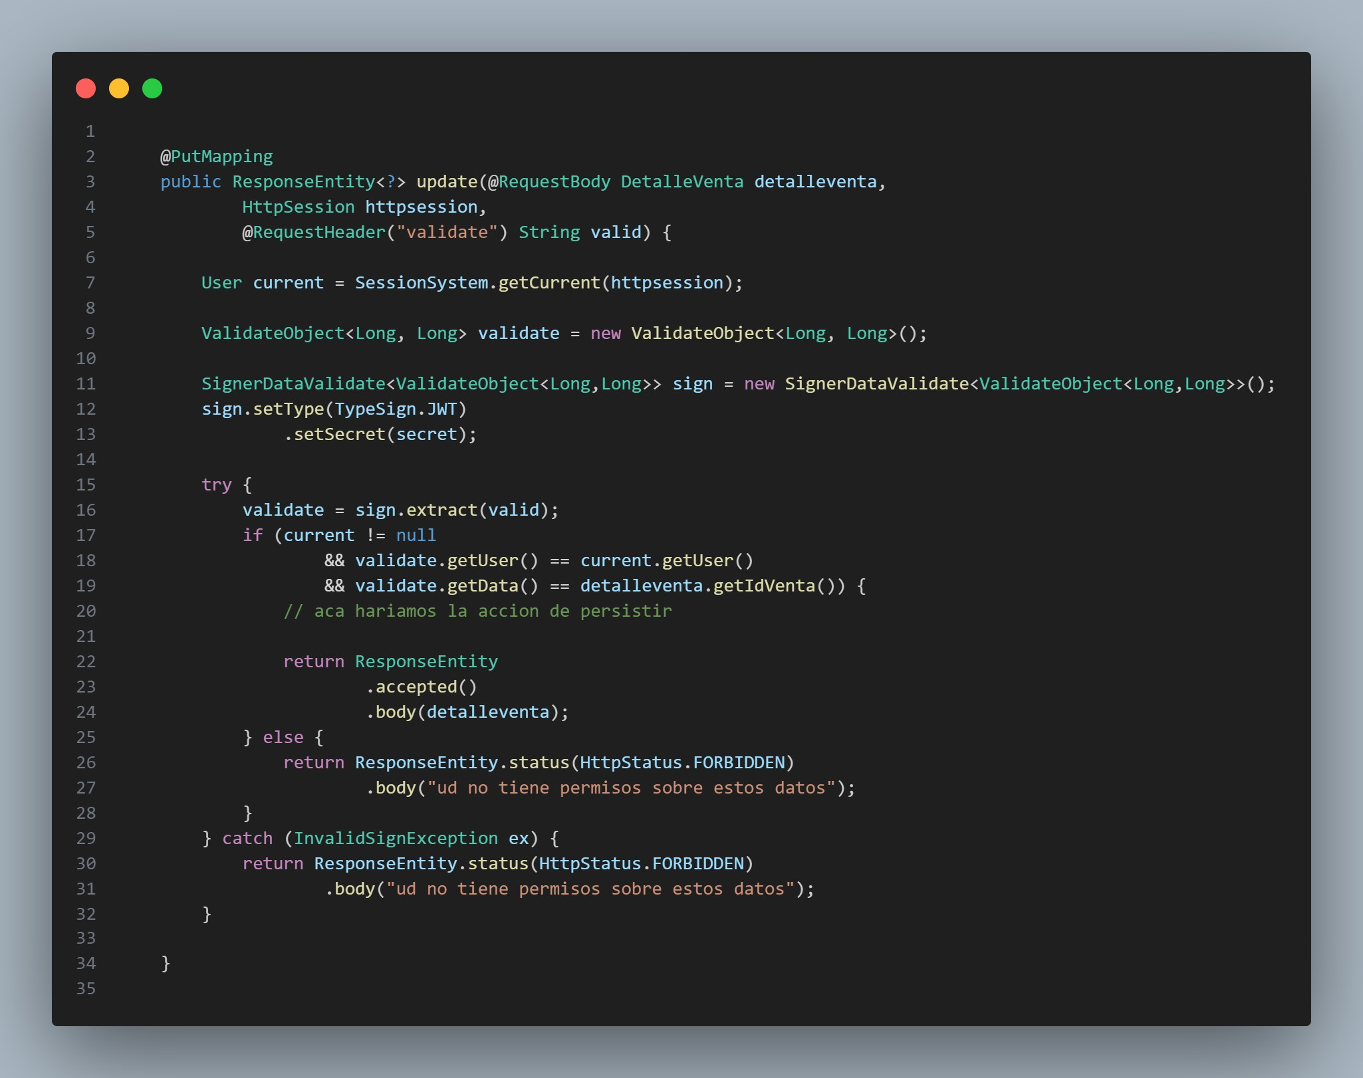Click the 'public' keyword
Image resolution: width=1363 pixels, height=1078 pixels.
pos(191,182)
